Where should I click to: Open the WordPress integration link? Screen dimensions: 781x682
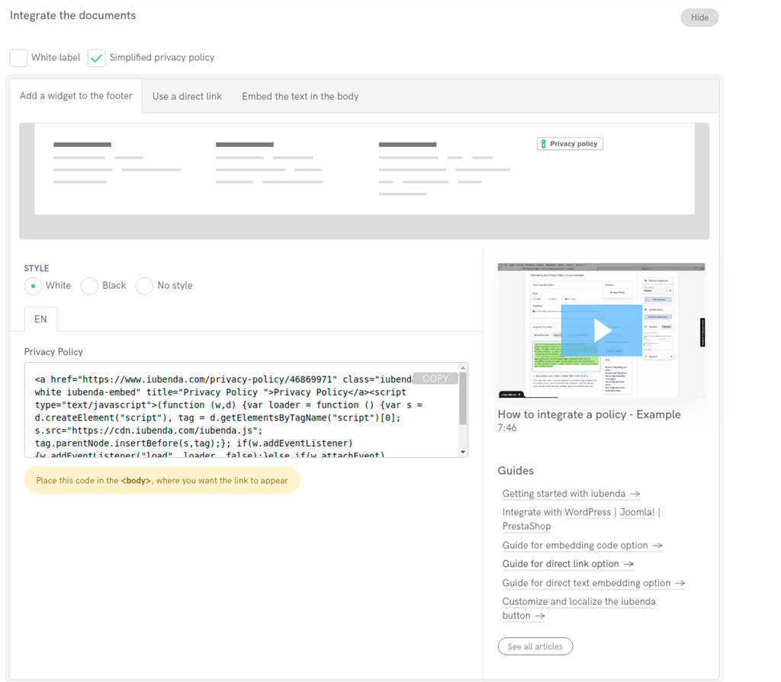point(588,512)
